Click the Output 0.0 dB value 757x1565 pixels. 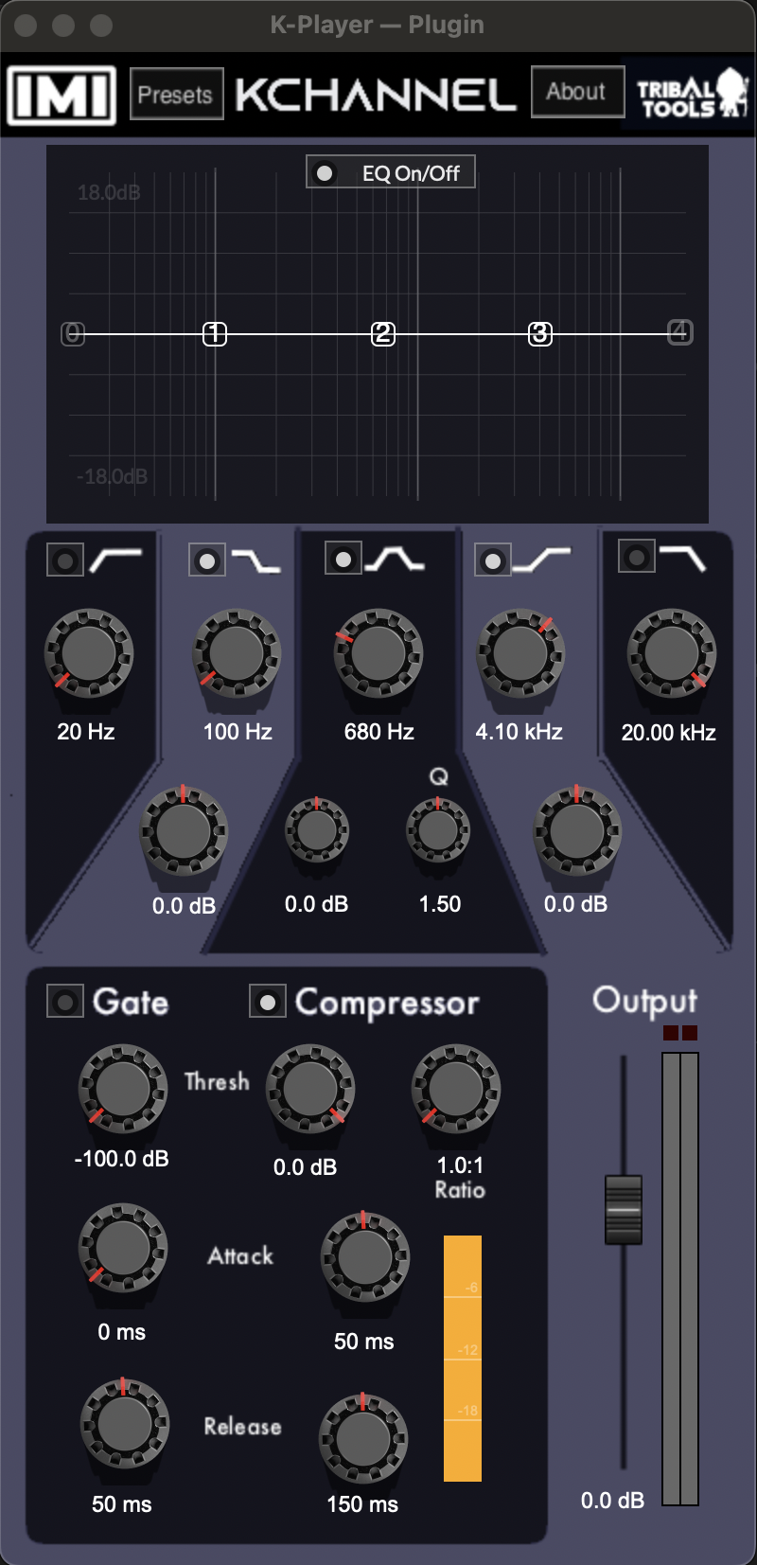coord(613,1501)
